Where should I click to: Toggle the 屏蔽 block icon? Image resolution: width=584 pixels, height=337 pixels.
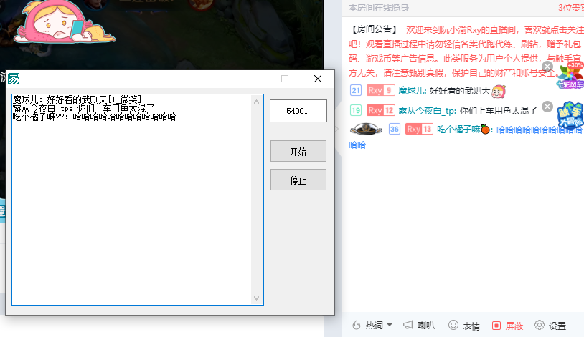[x=496, y=326]
